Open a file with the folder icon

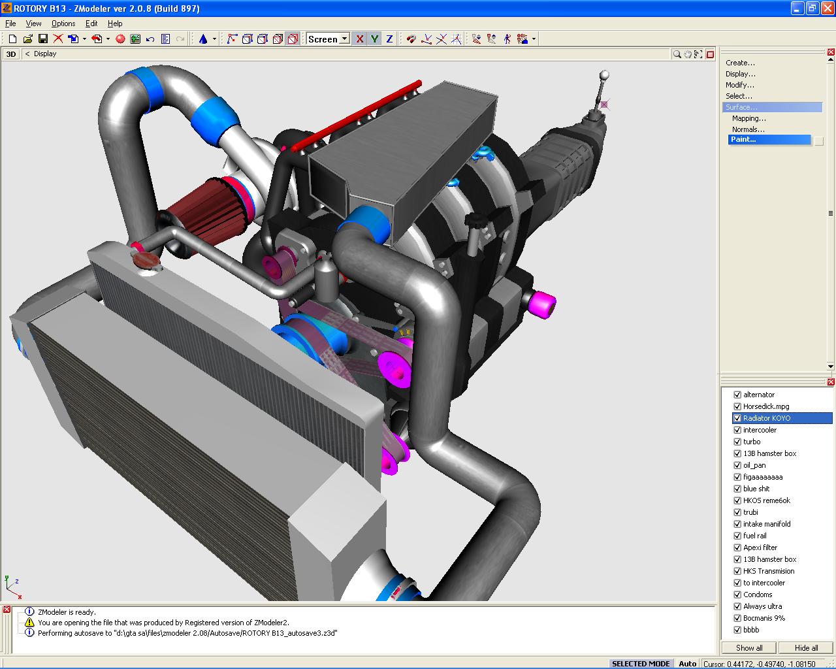pos(28,39)
